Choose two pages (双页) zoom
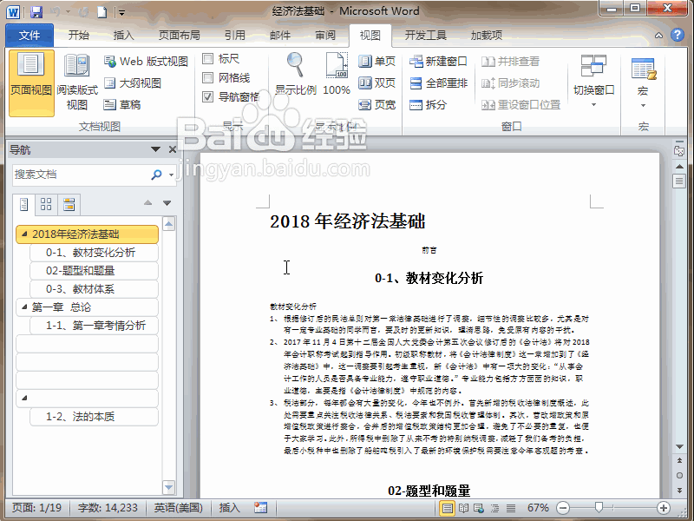This screenshot has width=694, height=521. (376, 82)
